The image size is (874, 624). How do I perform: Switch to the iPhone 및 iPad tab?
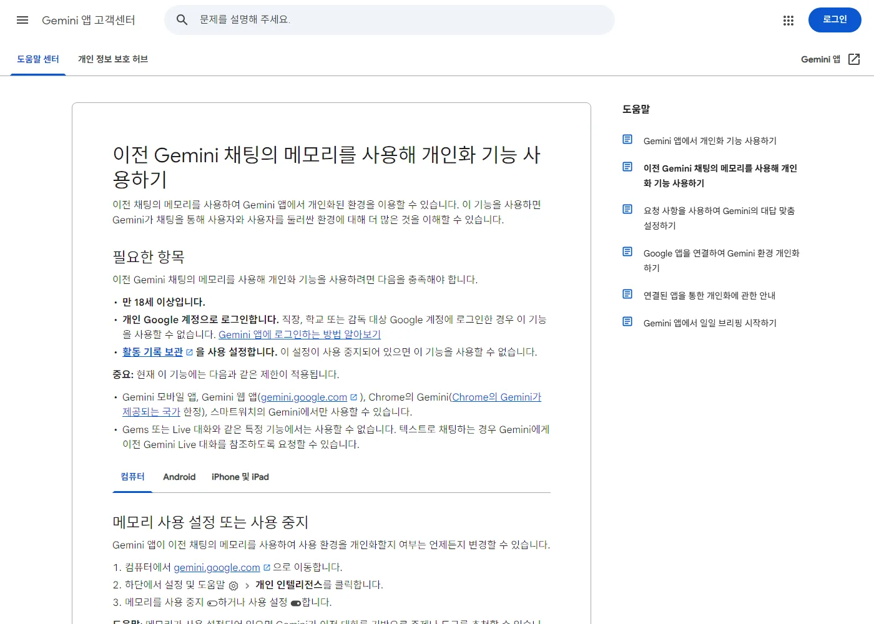tap(240, 477)
